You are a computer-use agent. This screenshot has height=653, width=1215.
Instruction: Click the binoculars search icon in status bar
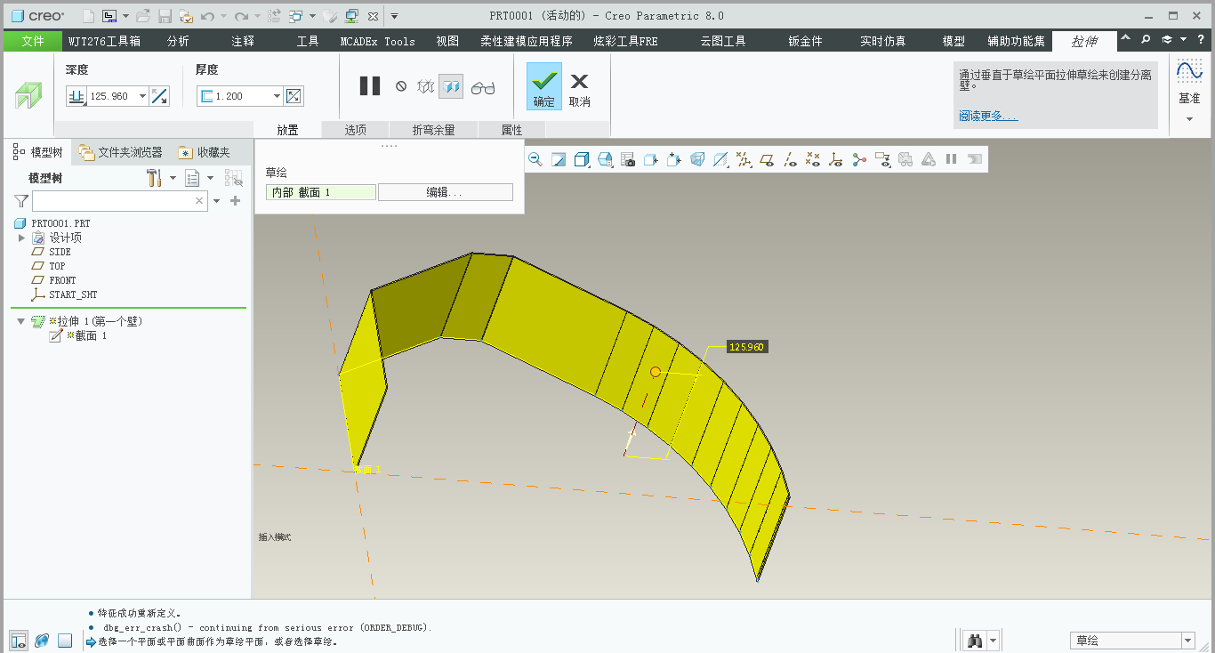[976, 641]
